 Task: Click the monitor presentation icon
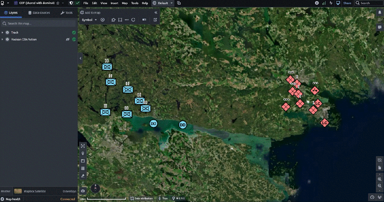[338, 3]
